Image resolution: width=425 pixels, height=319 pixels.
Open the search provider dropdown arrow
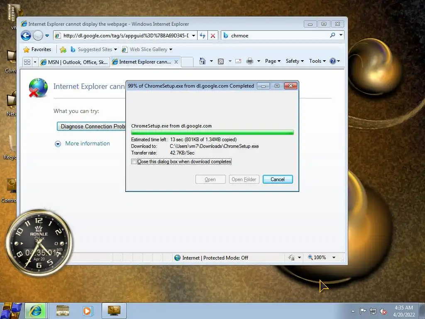341,35
